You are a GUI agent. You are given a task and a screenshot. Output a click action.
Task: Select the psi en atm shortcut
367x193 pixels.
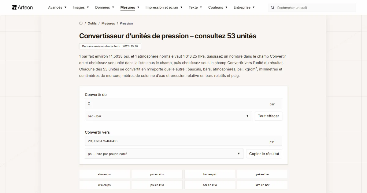click(157, 174)
